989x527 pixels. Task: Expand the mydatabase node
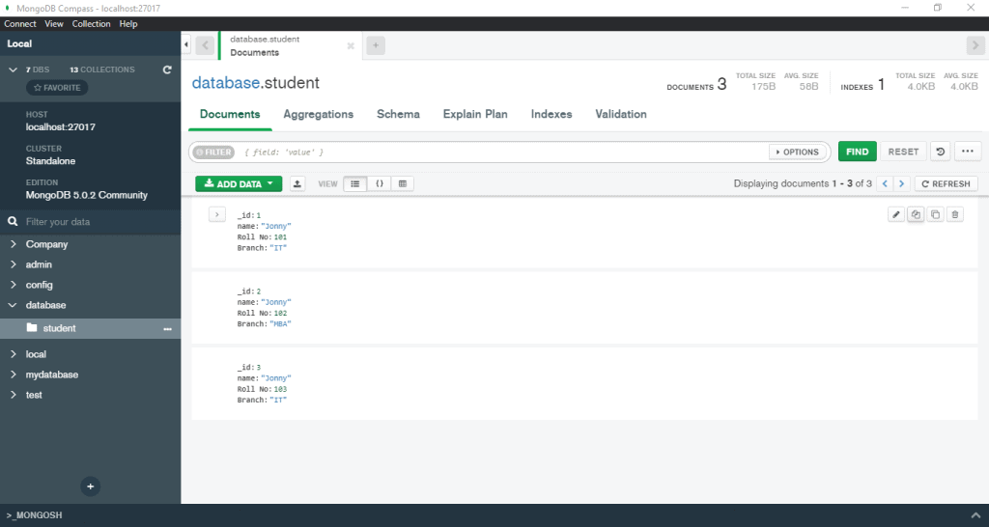pyautogui.click(x=13, y=374)
